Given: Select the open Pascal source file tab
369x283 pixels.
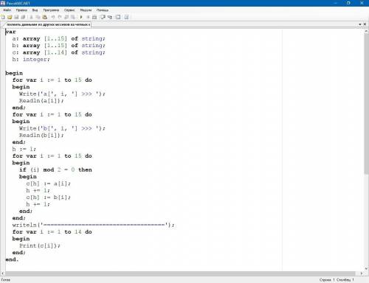Looking at the screenshot, I should tap(46, 24).
